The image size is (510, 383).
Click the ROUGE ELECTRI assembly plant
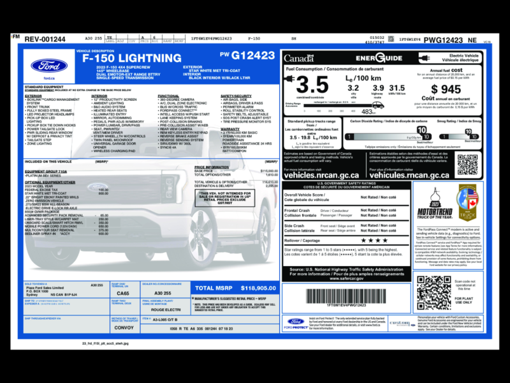(166, 310)
